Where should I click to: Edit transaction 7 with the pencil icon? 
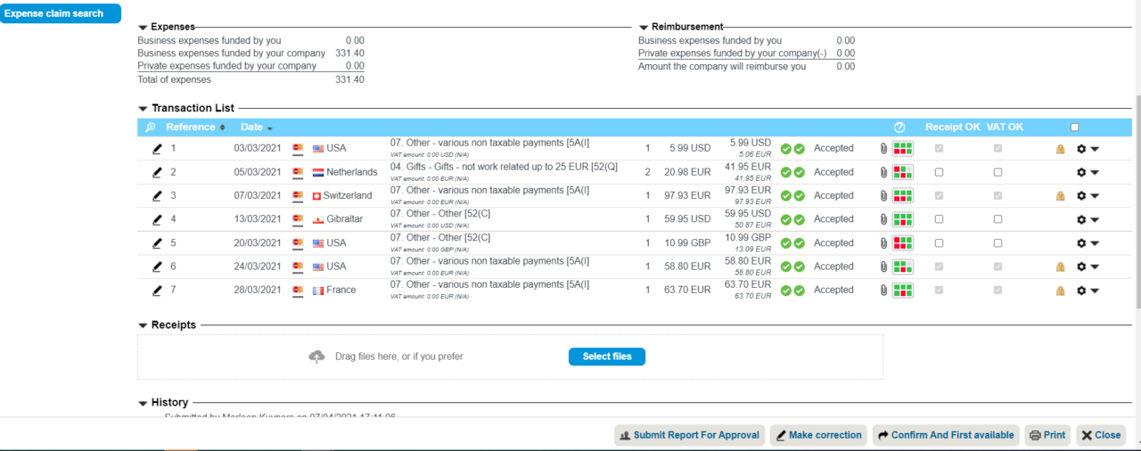[x=157, y=290]
